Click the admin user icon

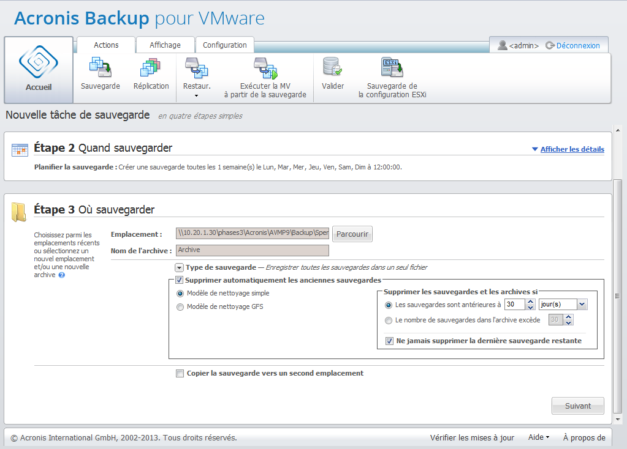(502, 45)
